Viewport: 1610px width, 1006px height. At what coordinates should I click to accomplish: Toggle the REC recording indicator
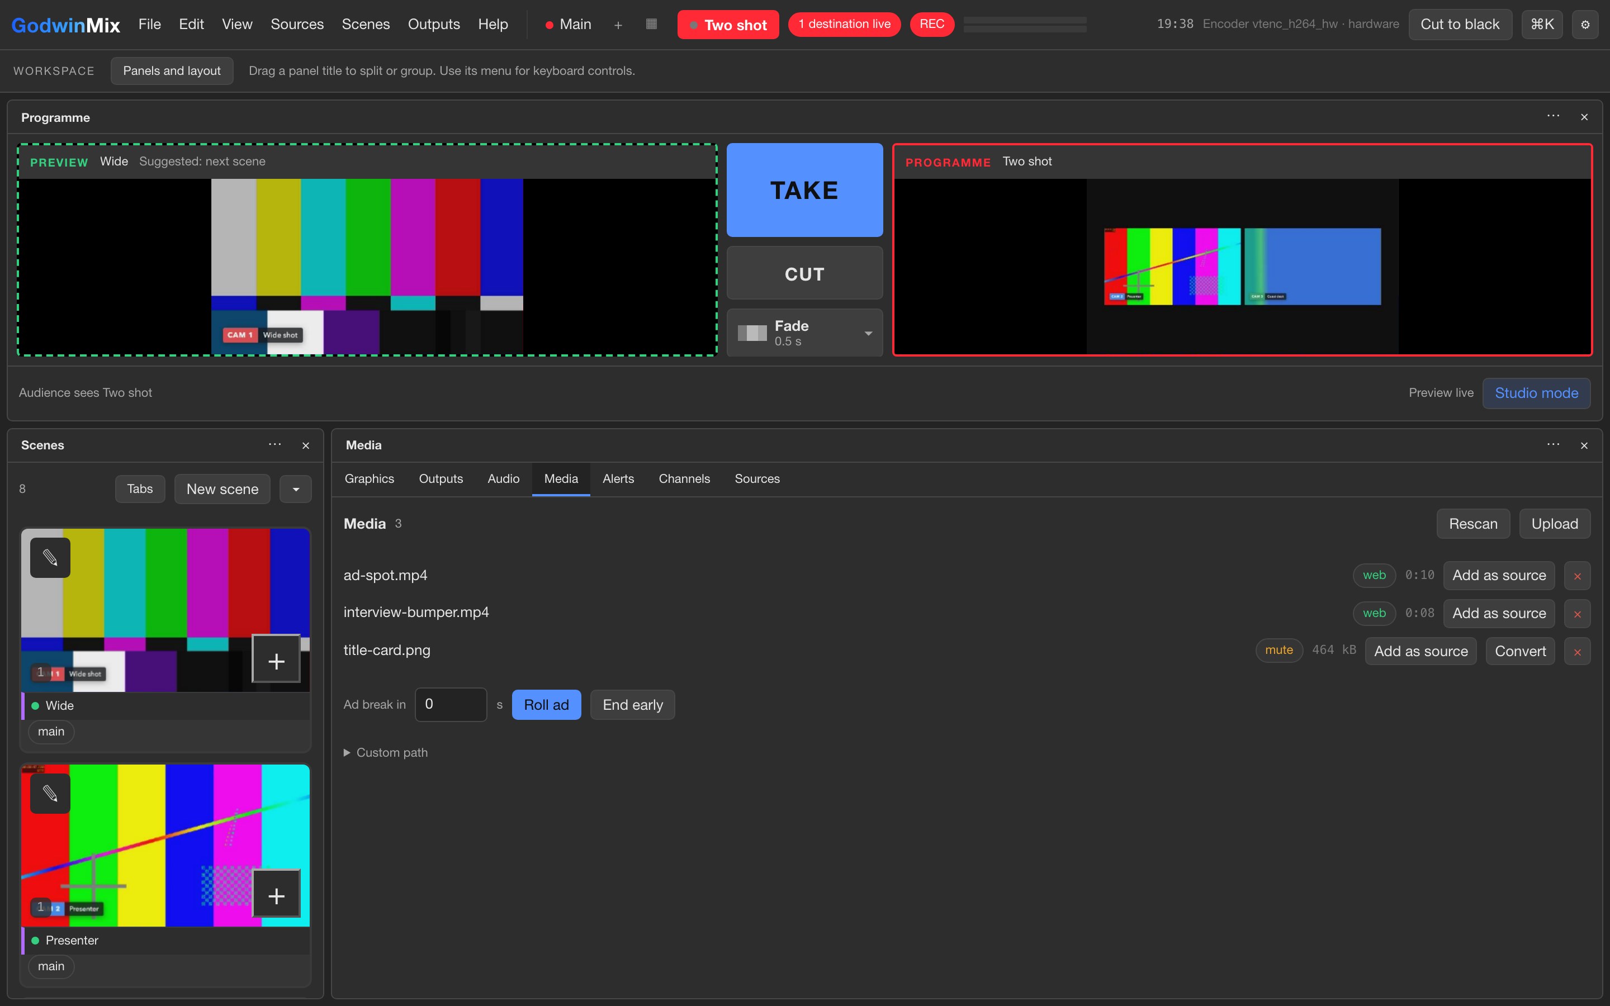point(931,25)
